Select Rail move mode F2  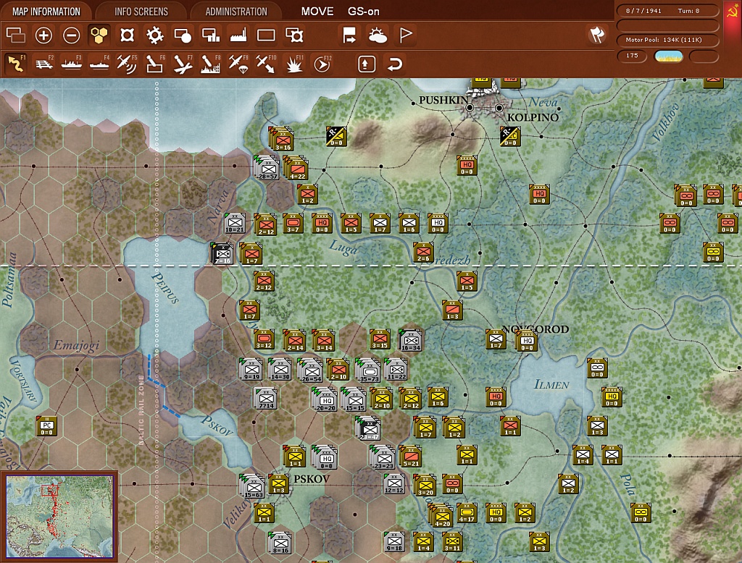(x=44, y=64)
